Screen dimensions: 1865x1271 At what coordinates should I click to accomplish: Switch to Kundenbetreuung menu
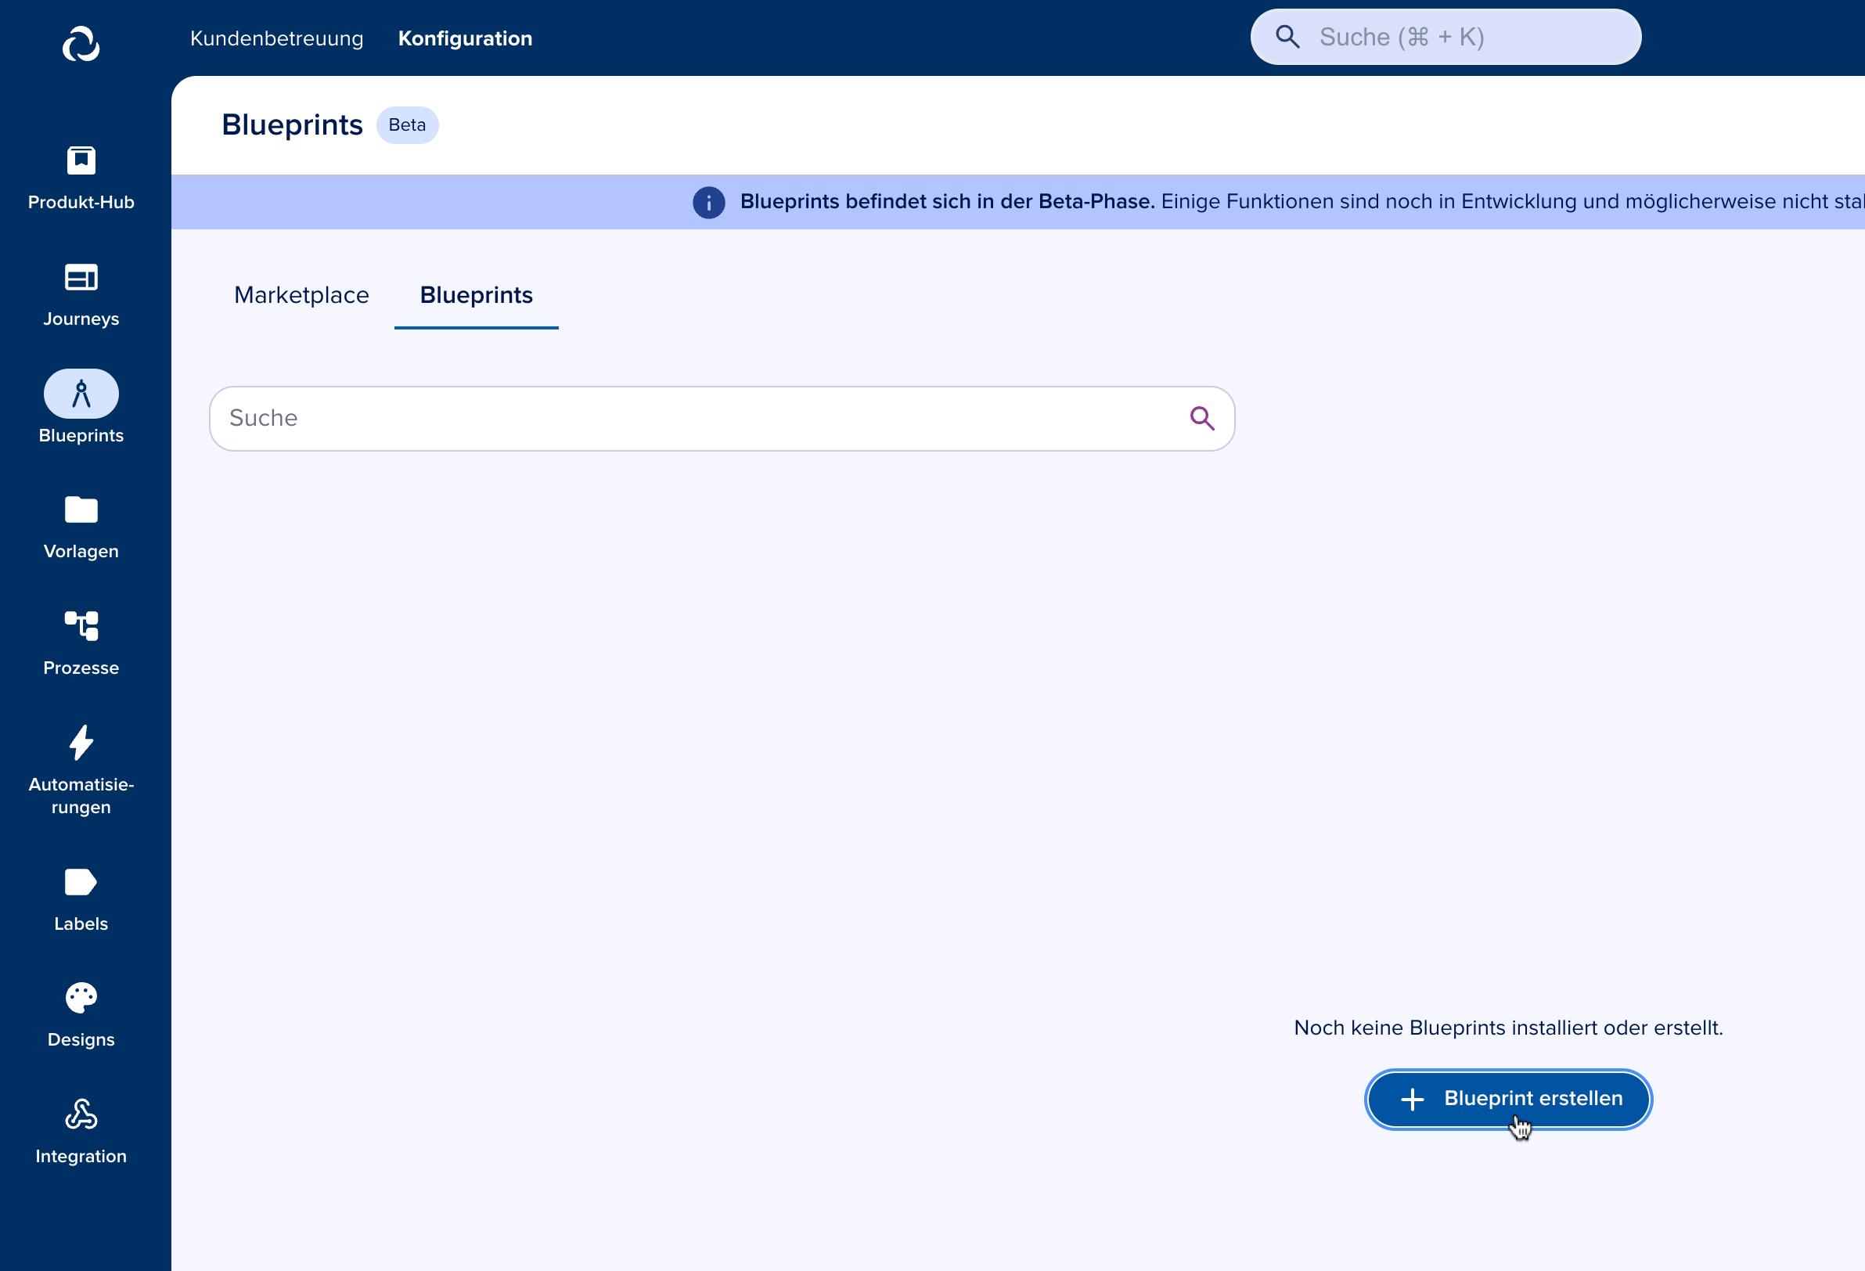point(277,38)
